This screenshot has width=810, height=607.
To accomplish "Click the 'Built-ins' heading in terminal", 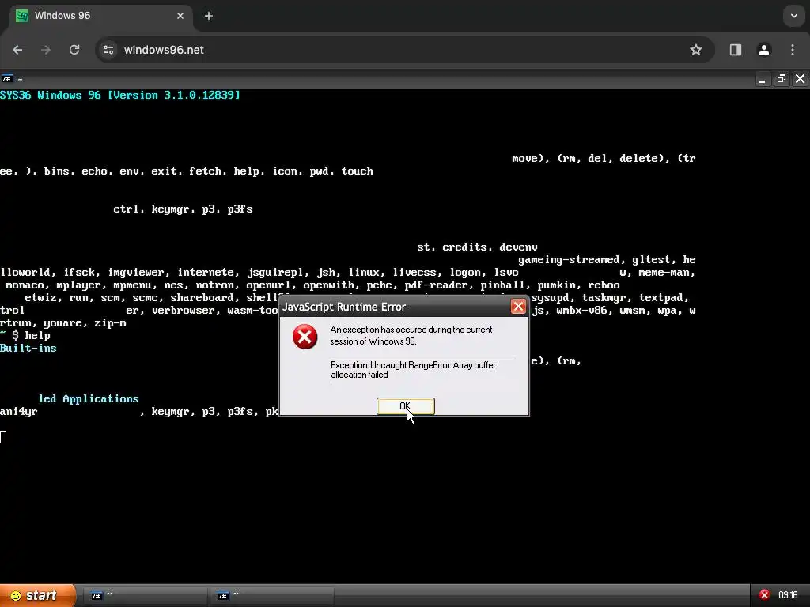I will click(28, 349).
